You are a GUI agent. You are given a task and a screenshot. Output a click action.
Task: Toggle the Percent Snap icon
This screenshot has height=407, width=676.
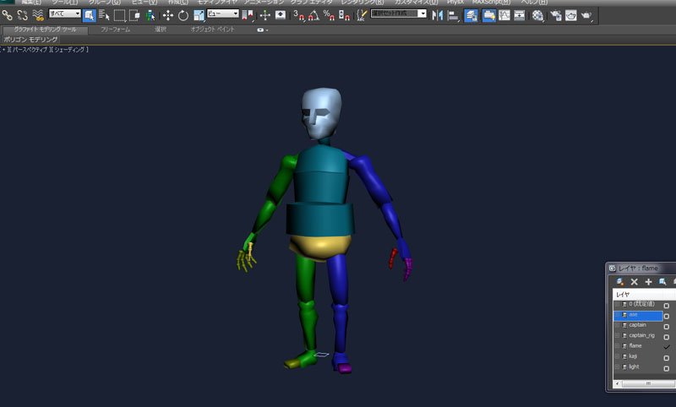(x=329, y=15)
